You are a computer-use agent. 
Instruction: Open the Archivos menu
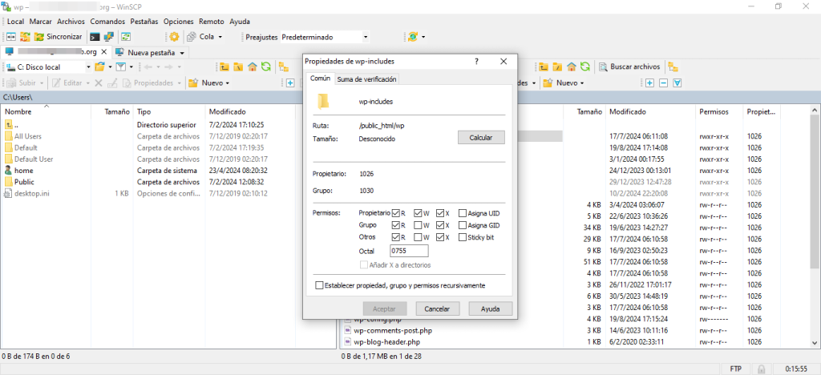(x=71, y=22)
